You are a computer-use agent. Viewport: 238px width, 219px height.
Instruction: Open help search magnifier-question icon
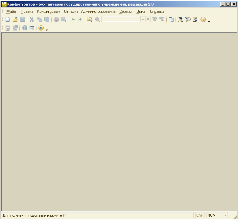pyautogui.click(x=188, y=19)
